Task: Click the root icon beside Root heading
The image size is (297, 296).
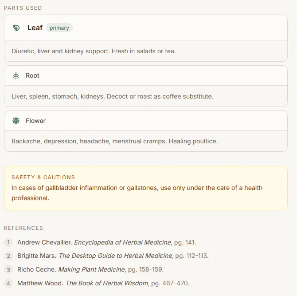Action: click(16, 75)
